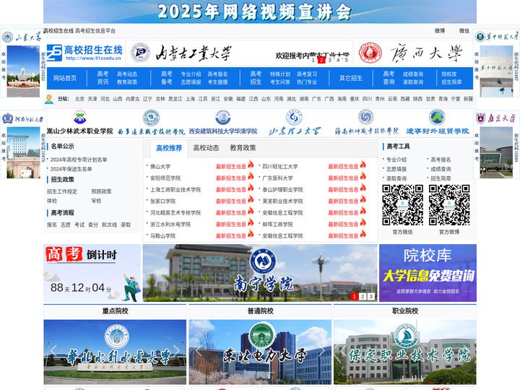Open 志愿 under 高考流程

click(x=65, y=225)
